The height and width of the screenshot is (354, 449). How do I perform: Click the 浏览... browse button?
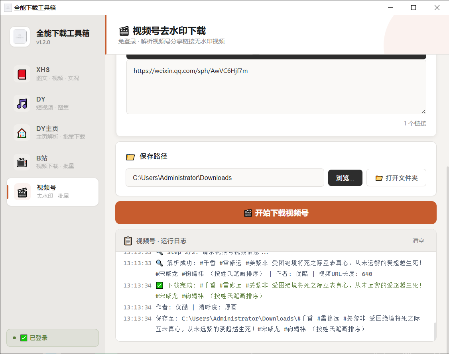(x=345, y=178)
